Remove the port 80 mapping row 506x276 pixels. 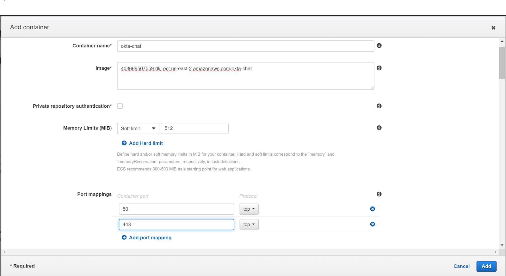coord(372,209)
